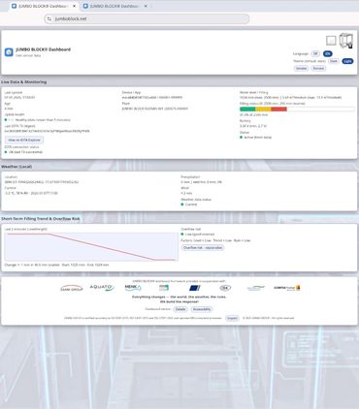Click the square outline icon in header

point(331,41)
